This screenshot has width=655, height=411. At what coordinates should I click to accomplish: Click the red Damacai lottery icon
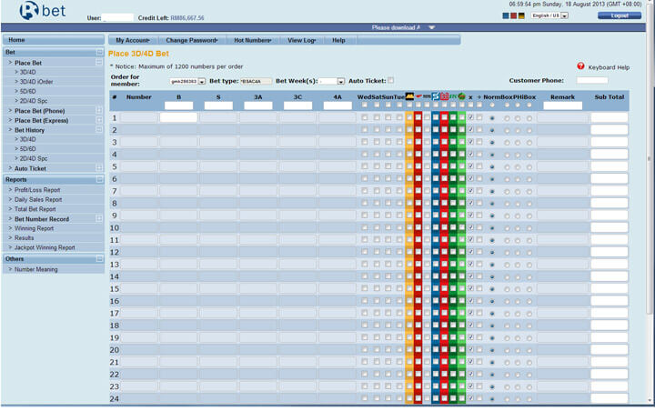[445, 95]
